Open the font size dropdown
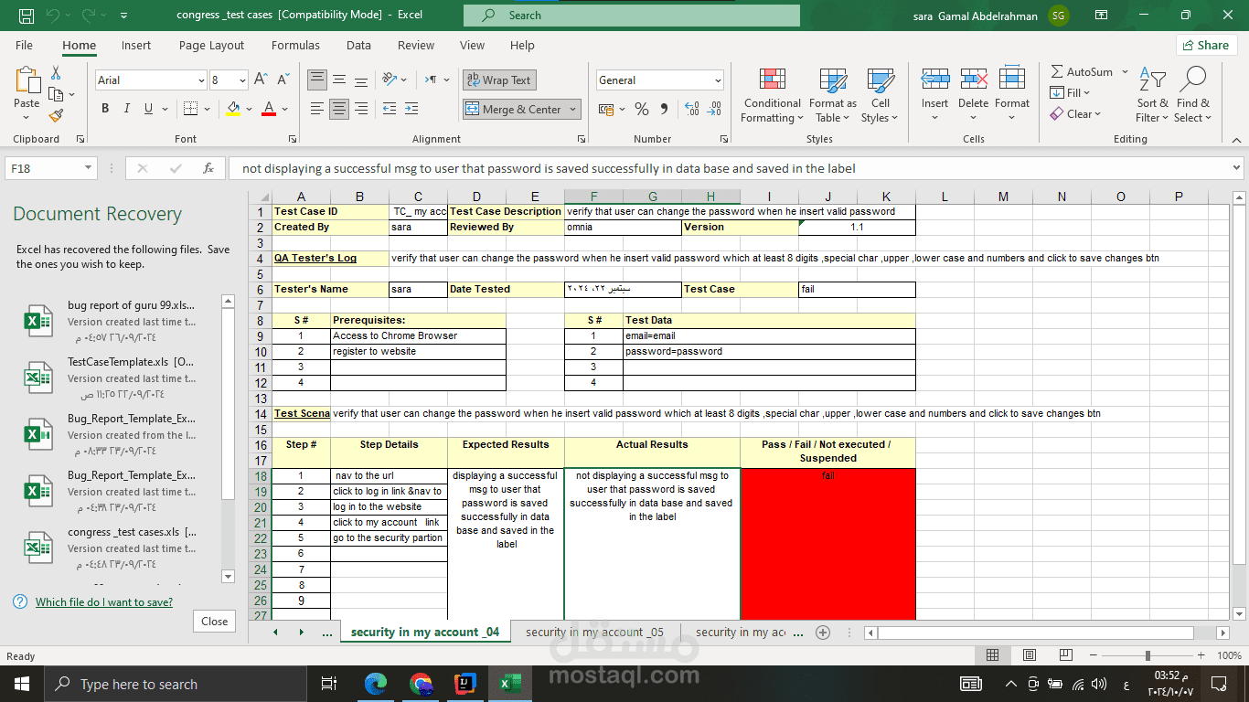 click(x=242, y=80)
